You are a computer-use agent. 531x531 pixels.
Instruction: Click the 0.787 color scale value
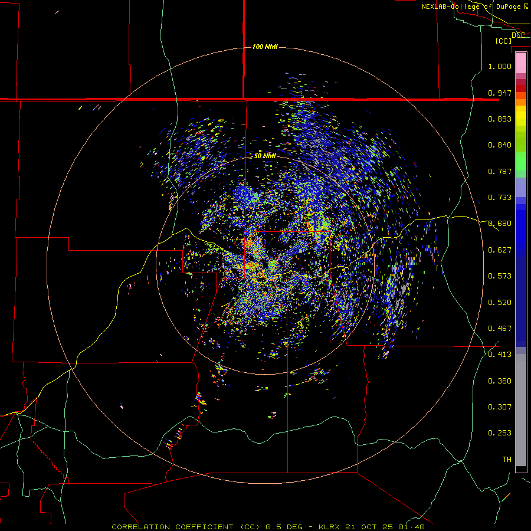[500, 171]
